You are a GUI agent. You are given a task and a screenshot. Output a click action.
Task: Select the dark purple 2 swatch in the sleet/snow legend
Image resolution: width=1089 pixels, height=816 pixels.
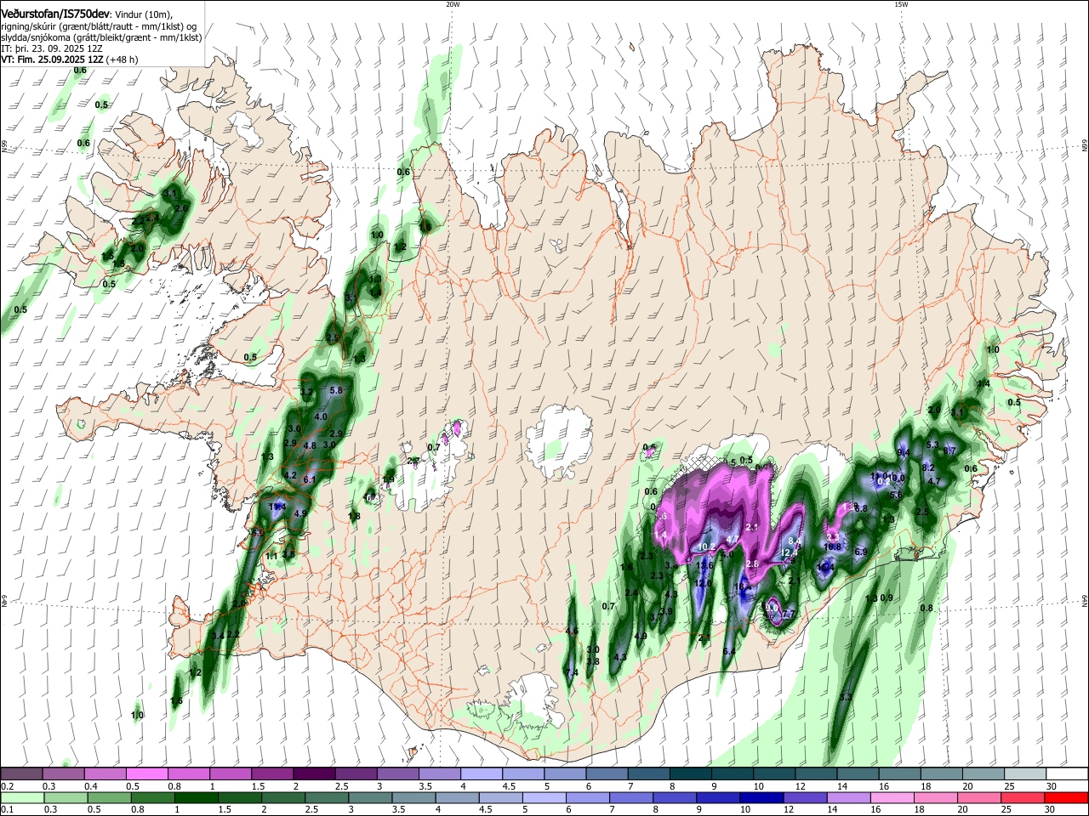click(313, 773)
